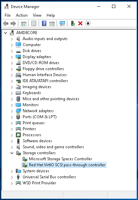The image size is (138, 200).
Task: Select the Imaging devices label
Action: [x=37, y=87]
